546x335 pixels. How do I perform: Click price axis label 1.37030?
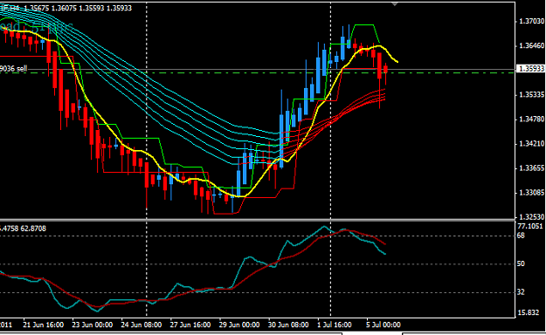531,21
